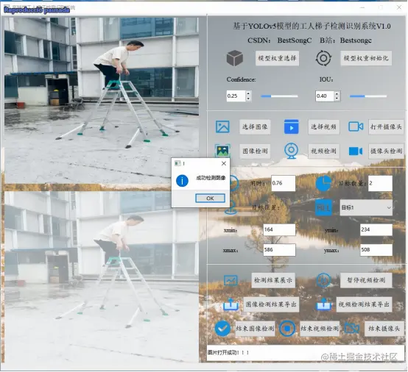Viewport: 408px width, 372px height.
Task: Click the circular pause video icon
Action: [323, 280]
